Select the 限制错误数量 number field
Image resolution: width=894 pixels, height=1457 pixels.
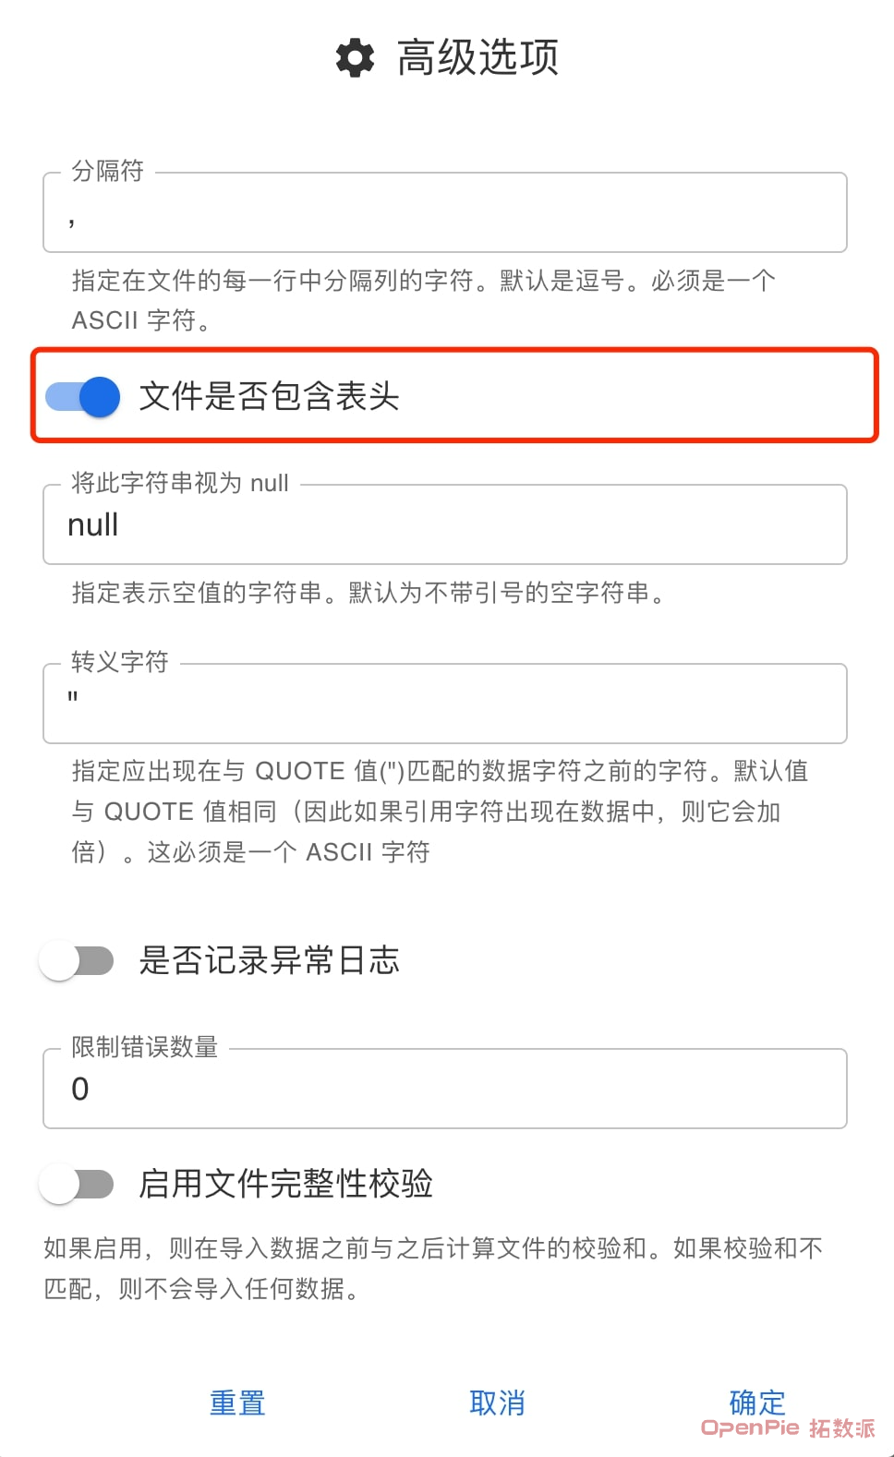[445, 1090]
